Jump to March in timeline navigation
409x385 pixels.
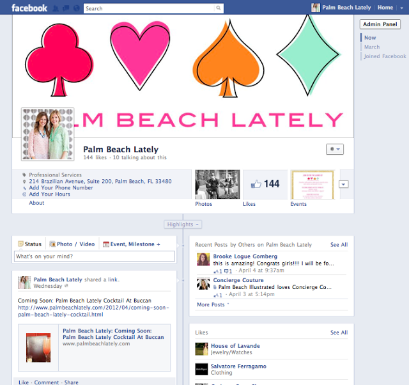coord(372,47)
